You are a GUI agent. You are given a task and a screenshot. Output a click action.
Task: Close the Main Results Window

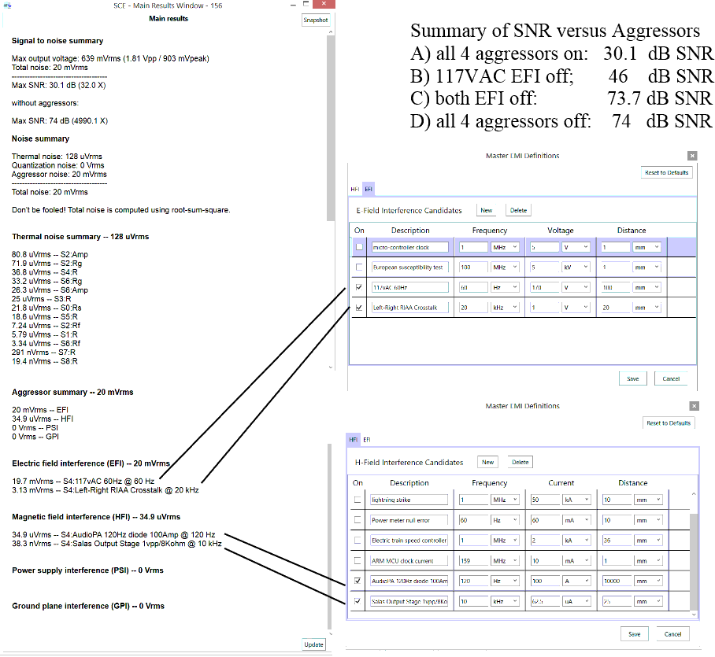click(324, 4)
